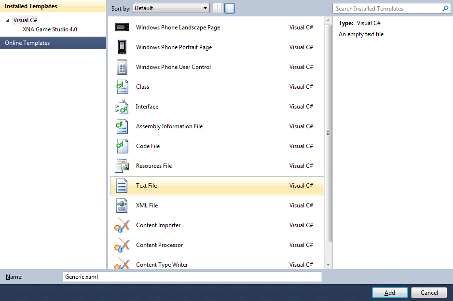
Task: Open the Installed Templates section
Action: point(53,6)
